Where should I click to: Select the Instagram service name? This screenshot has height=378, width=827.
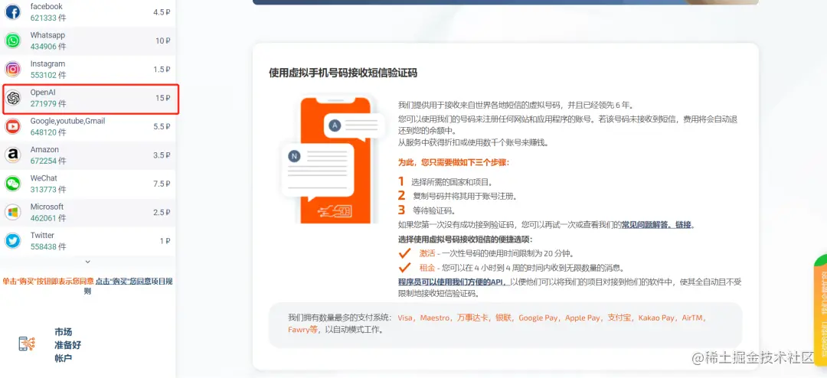47,64
